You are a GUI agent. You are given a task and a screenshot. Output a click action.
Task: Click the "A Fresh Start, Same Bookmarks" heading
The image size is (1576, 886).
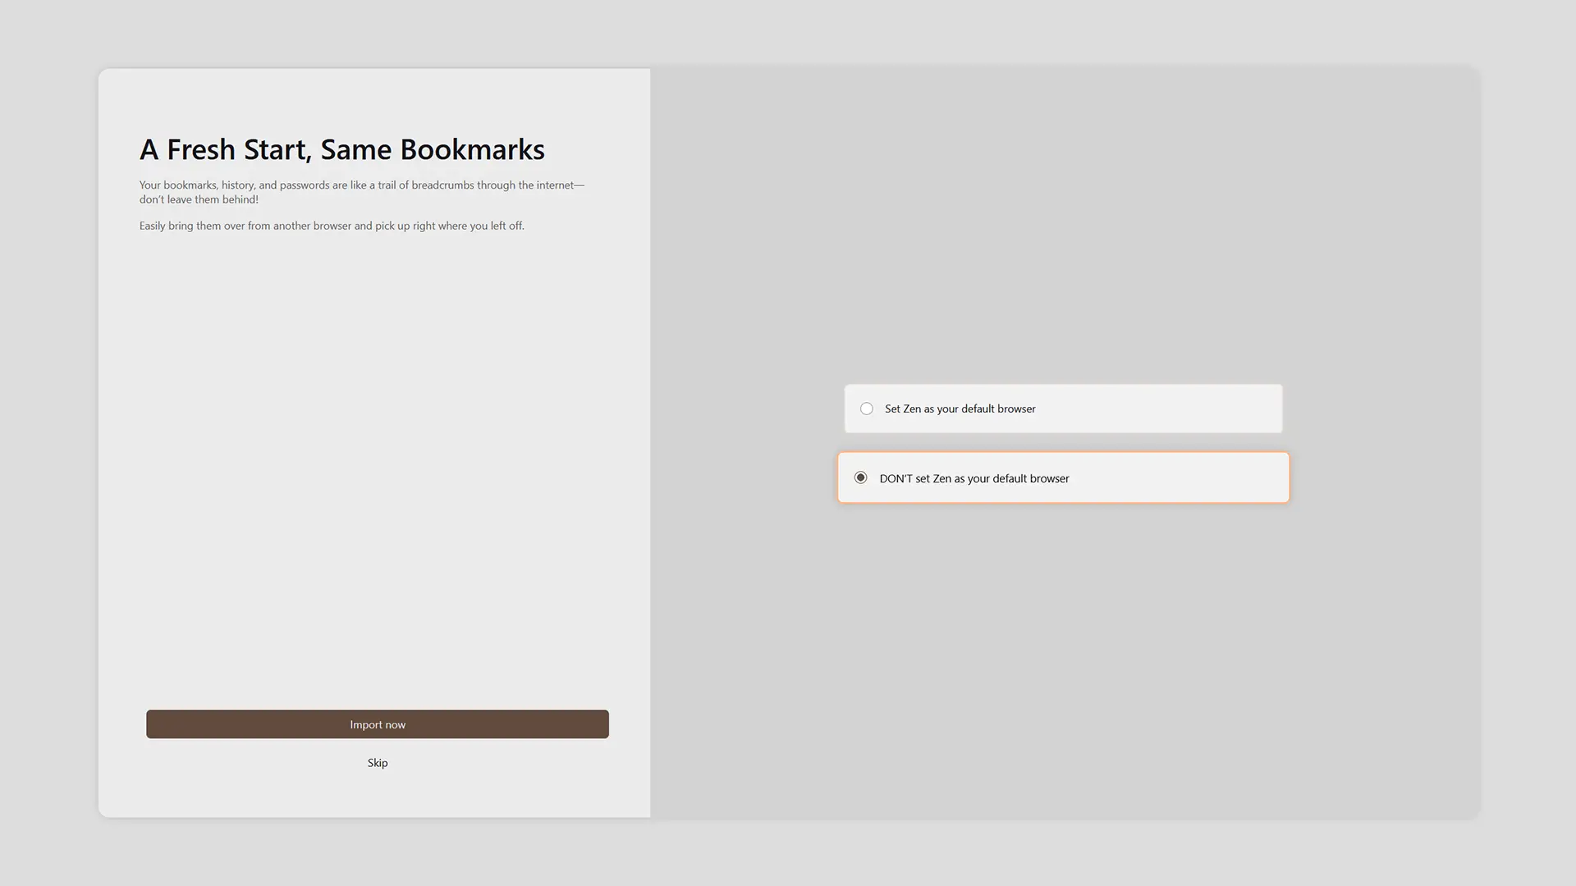coord(342,149)
